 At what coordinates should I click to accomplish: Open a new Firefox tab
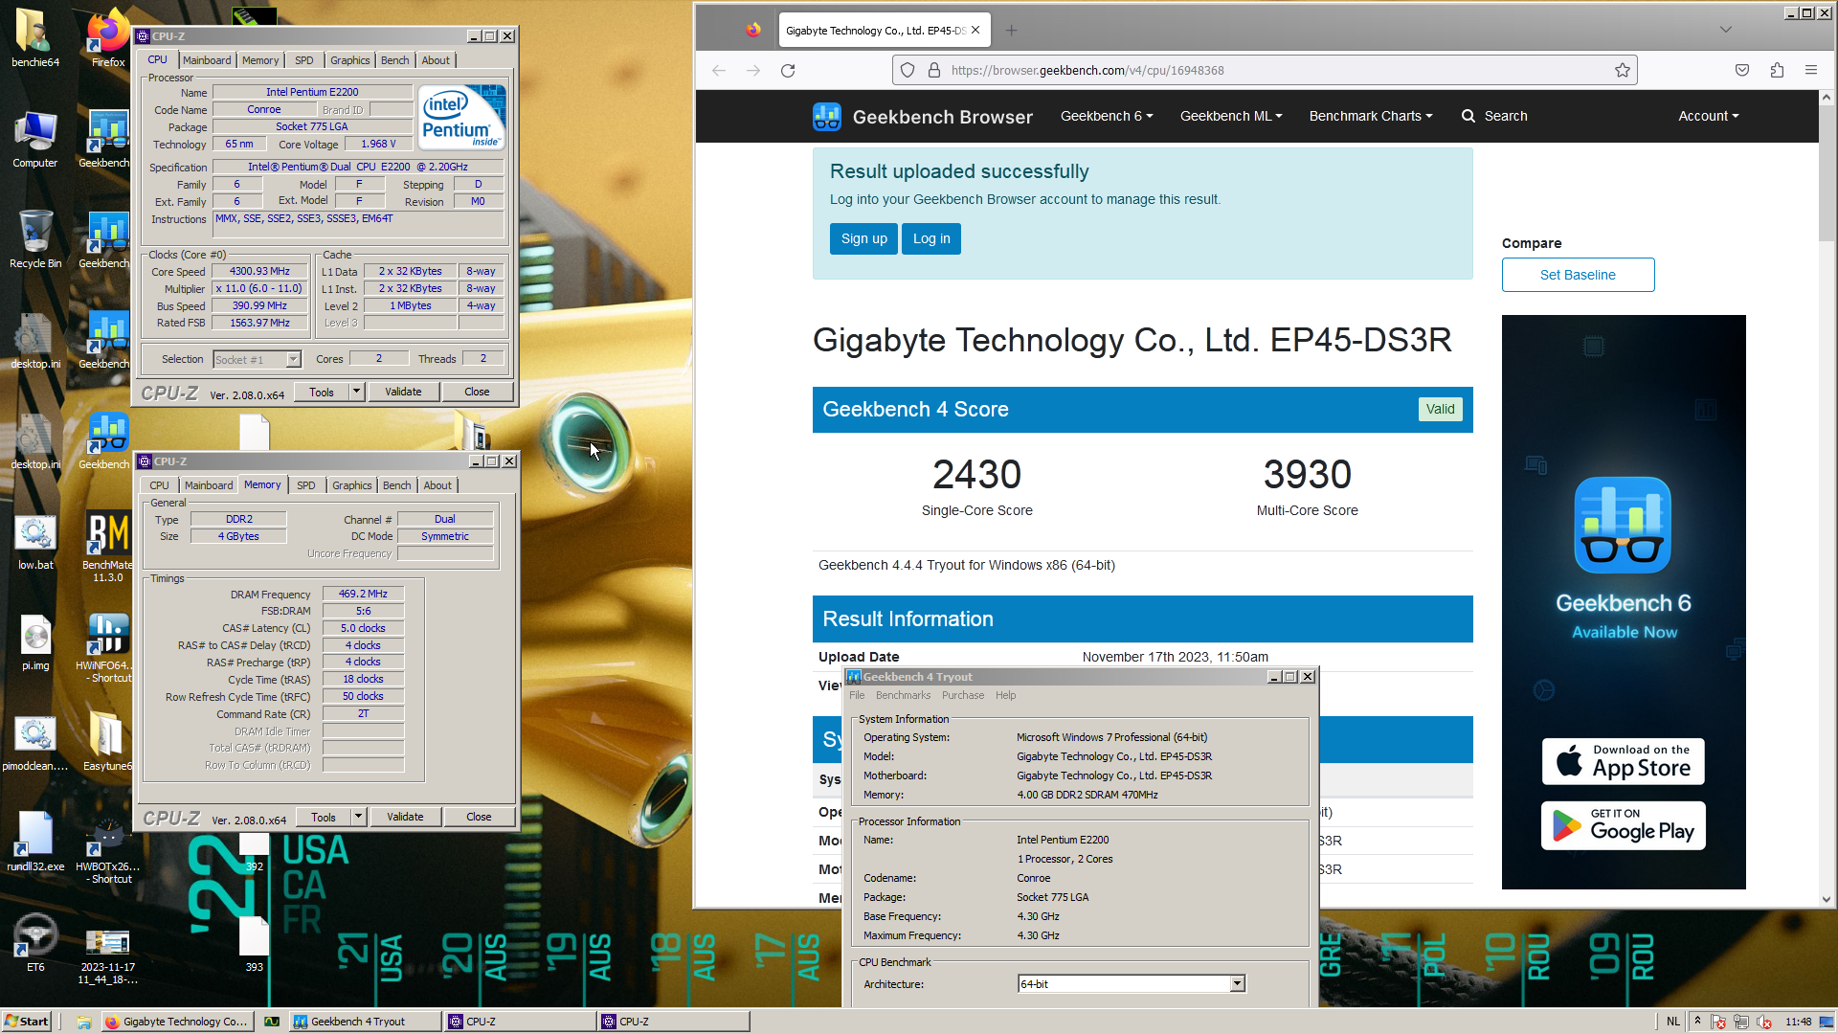(1011, 31)
